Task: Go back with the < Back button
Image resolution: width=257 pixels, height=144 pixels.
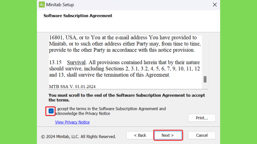Action: [140, 135]
